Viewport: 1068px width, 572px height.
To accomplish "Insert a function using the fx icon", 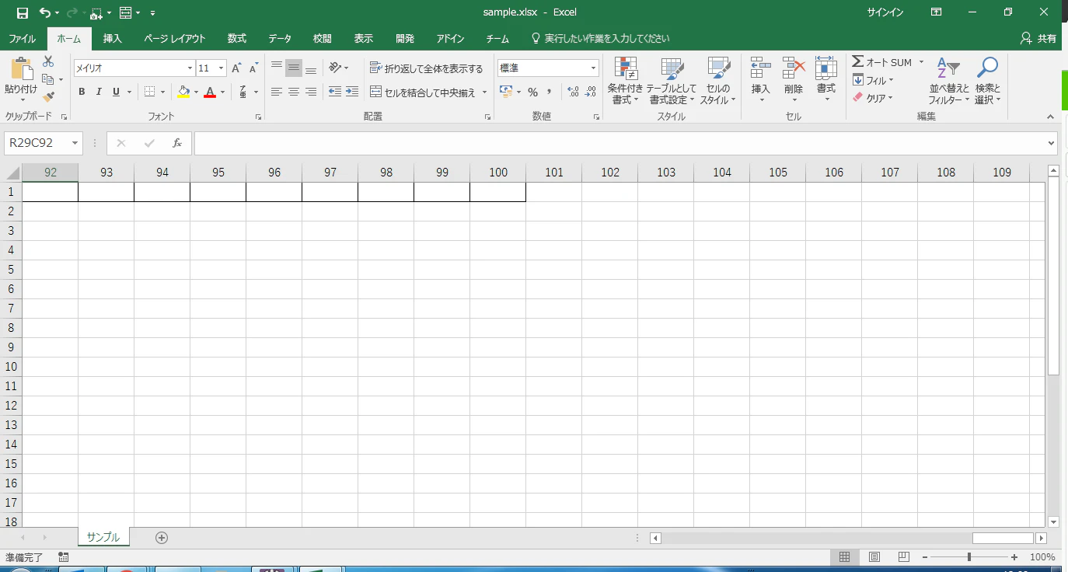I will [177, 143].
